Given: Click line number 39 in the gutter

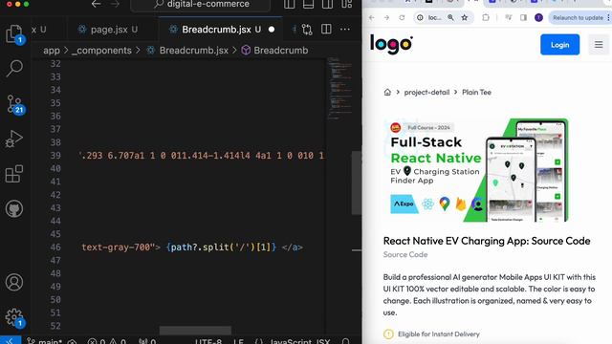Looking at the screenshot, I should (55, 155).
